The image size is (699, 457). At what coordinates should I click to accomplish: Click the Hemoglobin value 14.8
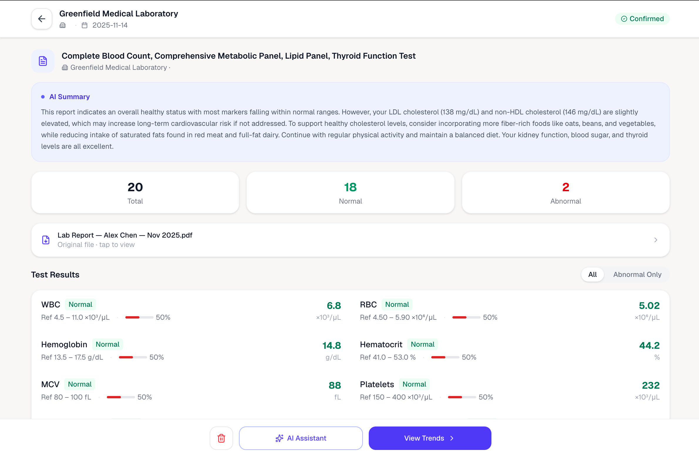click(x=331, y=346)
